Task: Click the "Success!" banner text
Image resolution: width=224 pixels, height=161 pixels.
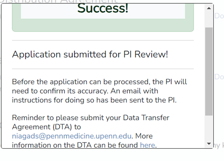Action: tap(103, 8)
